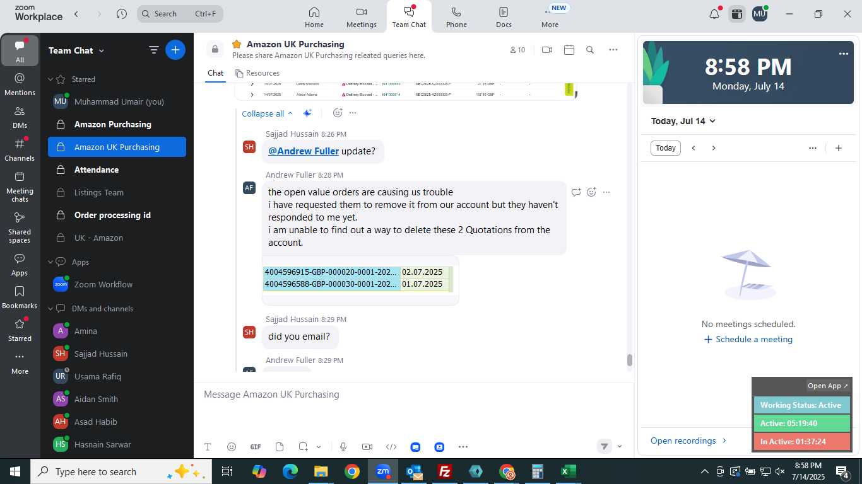The height and width of the screenshot is (484, 862).
Task: Open the text formatting tool
Action: tap(208, 447)
